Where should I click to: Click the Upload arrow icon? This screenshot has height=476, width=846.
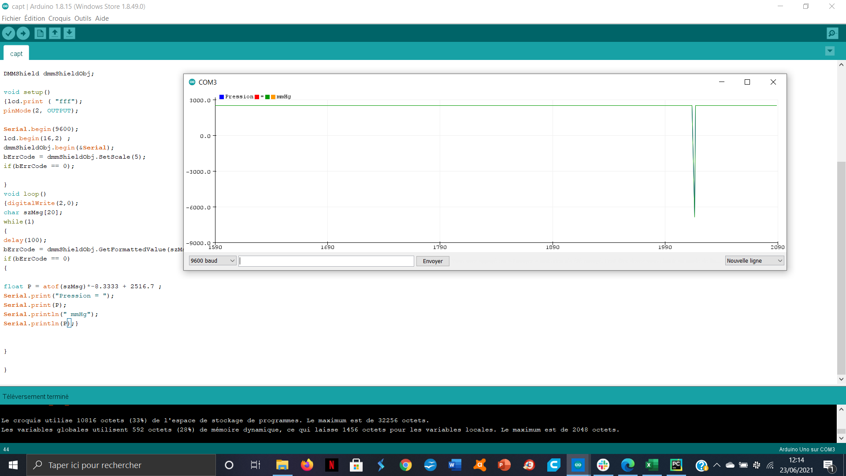[23, 33]
